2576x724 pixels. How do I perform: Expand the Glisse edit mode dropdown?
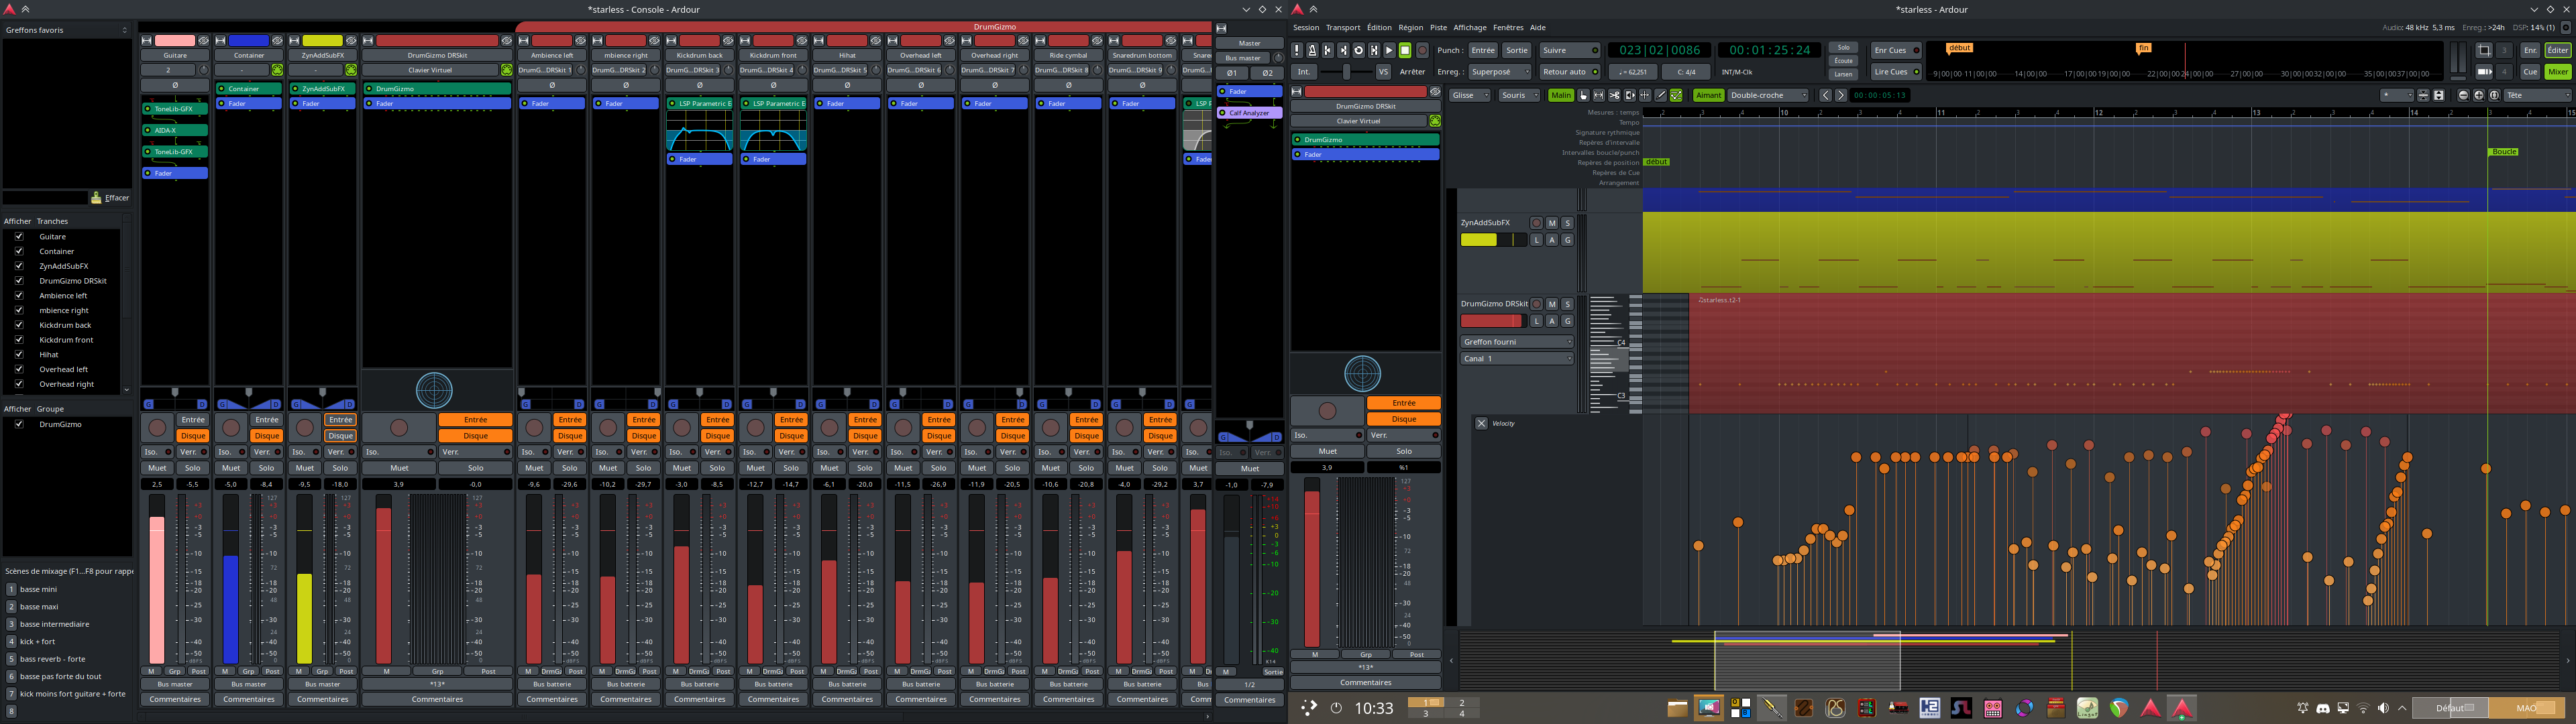1470,95
